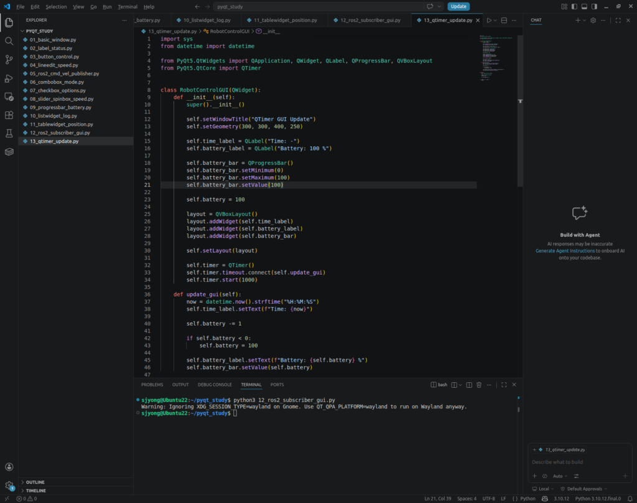
Task: Start new chat with plus icon
Action: [578, 21]
